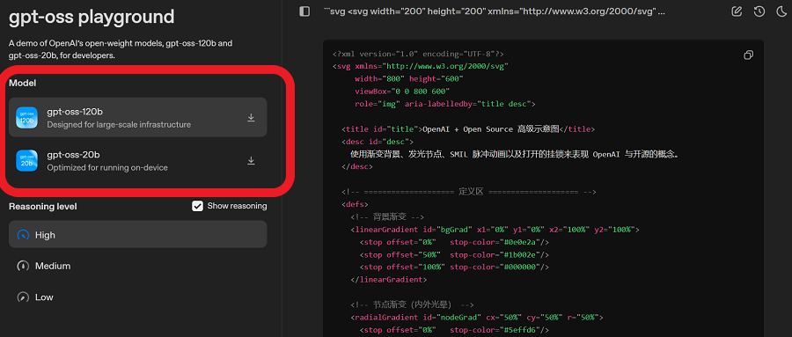
Task: Click the conversation title starting with svg
Action: (495, 11)
